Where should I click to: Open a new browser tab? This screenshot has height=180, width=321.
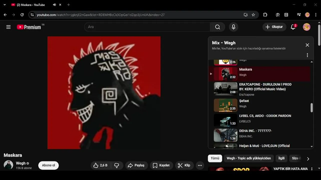pos(68,5)
